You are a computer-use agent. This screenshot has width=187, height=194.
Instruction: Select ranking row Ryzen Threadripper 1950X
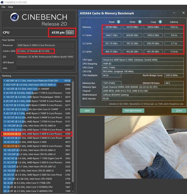click(x=37, y=97)
